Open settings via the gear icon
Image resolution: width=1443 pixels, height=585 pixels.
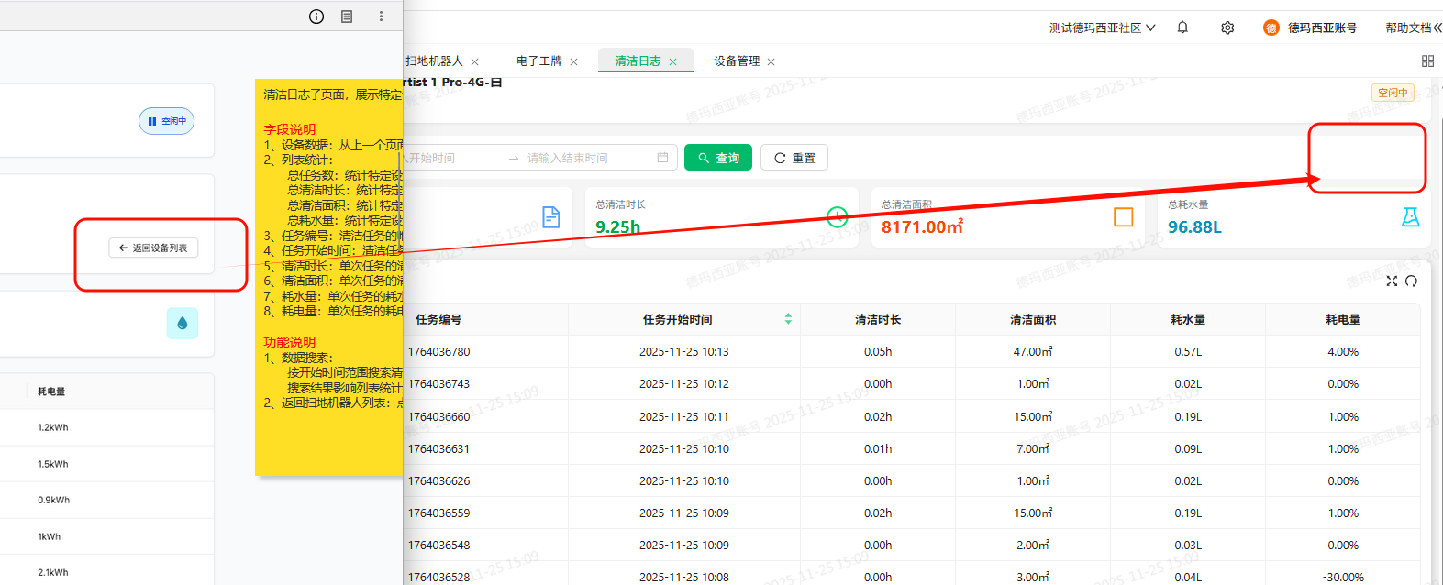point(1227,28)
